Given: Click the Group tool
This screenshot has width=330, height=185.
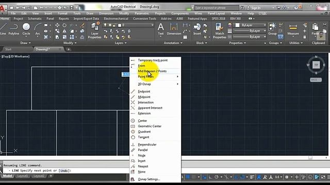Looking at the screenshot, I should (x=272, y=29).
